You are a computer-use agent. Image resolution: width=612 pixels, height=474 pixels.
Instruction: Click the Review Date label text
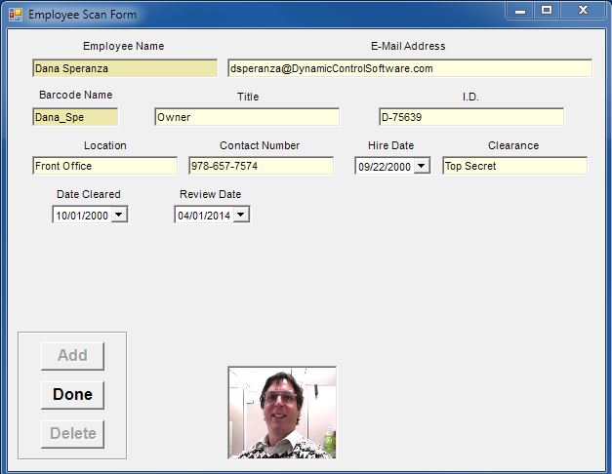(x=211, y=194)
